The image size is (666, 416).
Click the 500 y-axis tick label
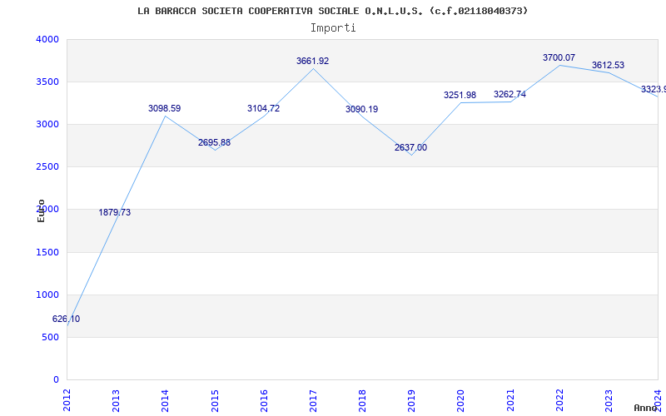click(x=51, y=338)
